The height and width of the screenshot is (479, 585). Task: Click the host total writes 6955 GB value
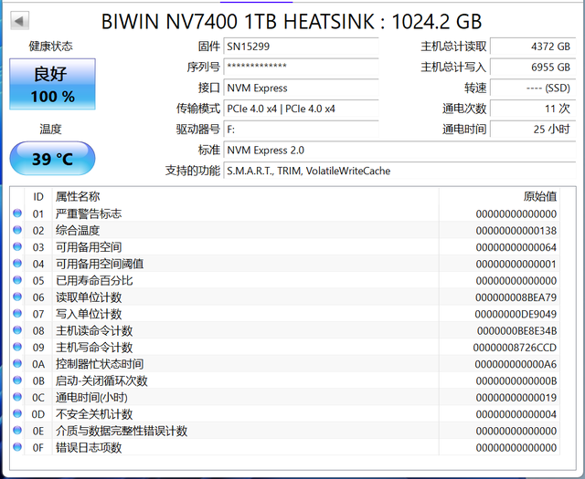[x=533, y=67]
